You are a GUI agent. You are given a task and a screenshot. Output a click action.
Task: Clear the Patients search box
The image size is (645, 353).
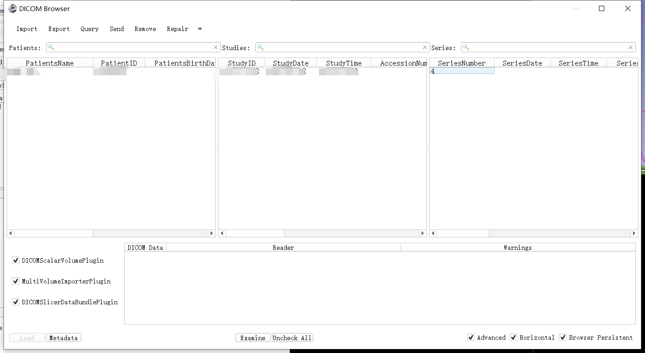pos(216,47)
